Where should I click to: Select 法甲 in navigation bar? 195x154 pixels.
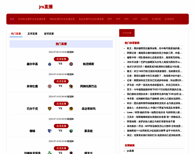tap(135, 19)
